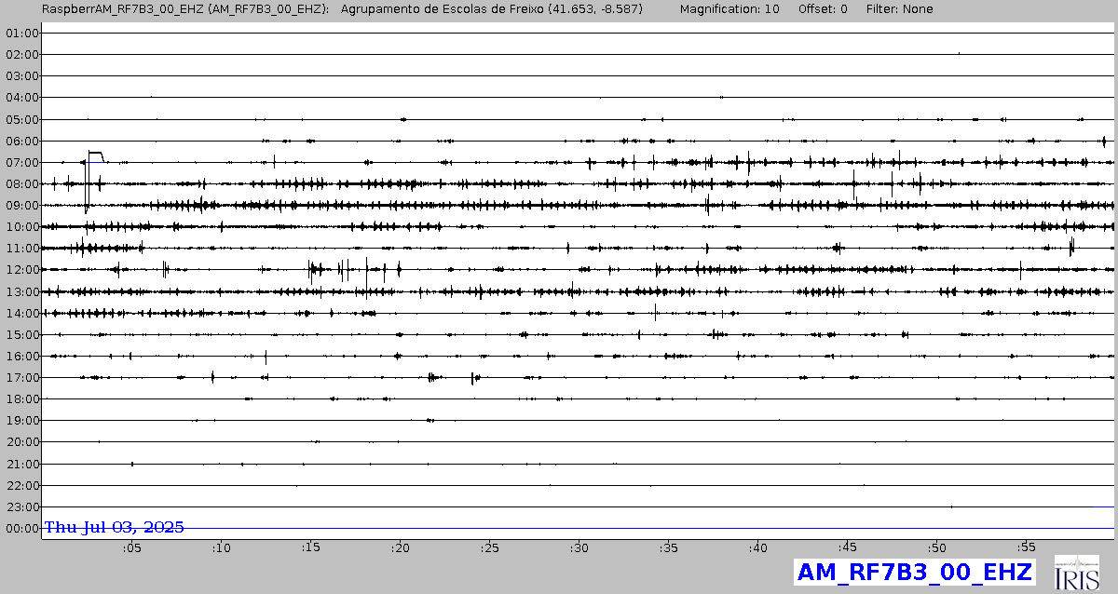The image size is (1118, 594).
Task: Click the 21:00 hour label
Action: click(22, 464)
